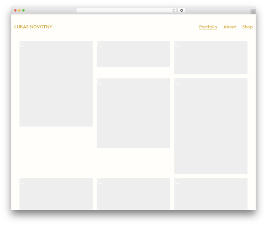Open the Portfolio menu item

pos(208,27)
